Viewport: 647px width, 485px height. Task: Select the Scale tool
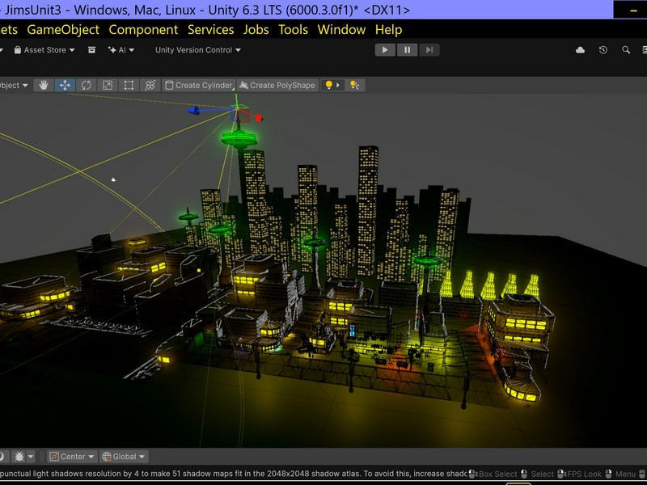107,85
